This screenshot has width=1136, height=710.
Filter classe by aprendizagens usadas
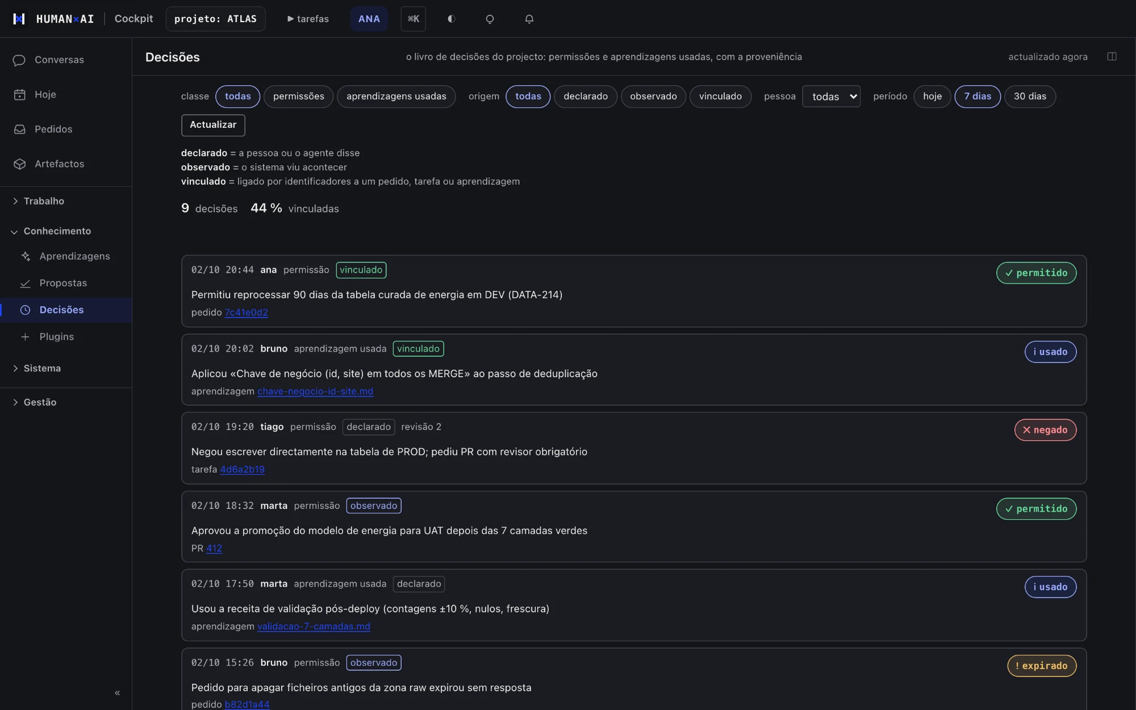(x=396, y=96)
